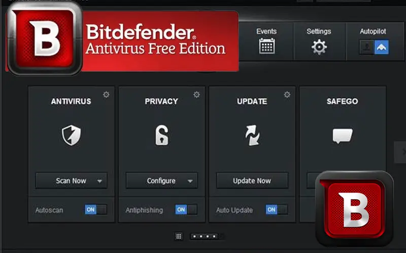Click the Privacy padlock icon
The image size is (406, 253).
point(161,135)
